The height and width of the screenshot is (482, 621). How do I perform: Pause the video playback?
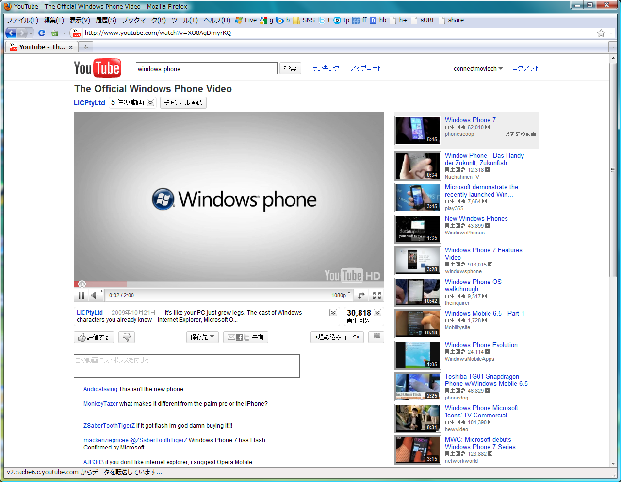[x=81, y=295]
